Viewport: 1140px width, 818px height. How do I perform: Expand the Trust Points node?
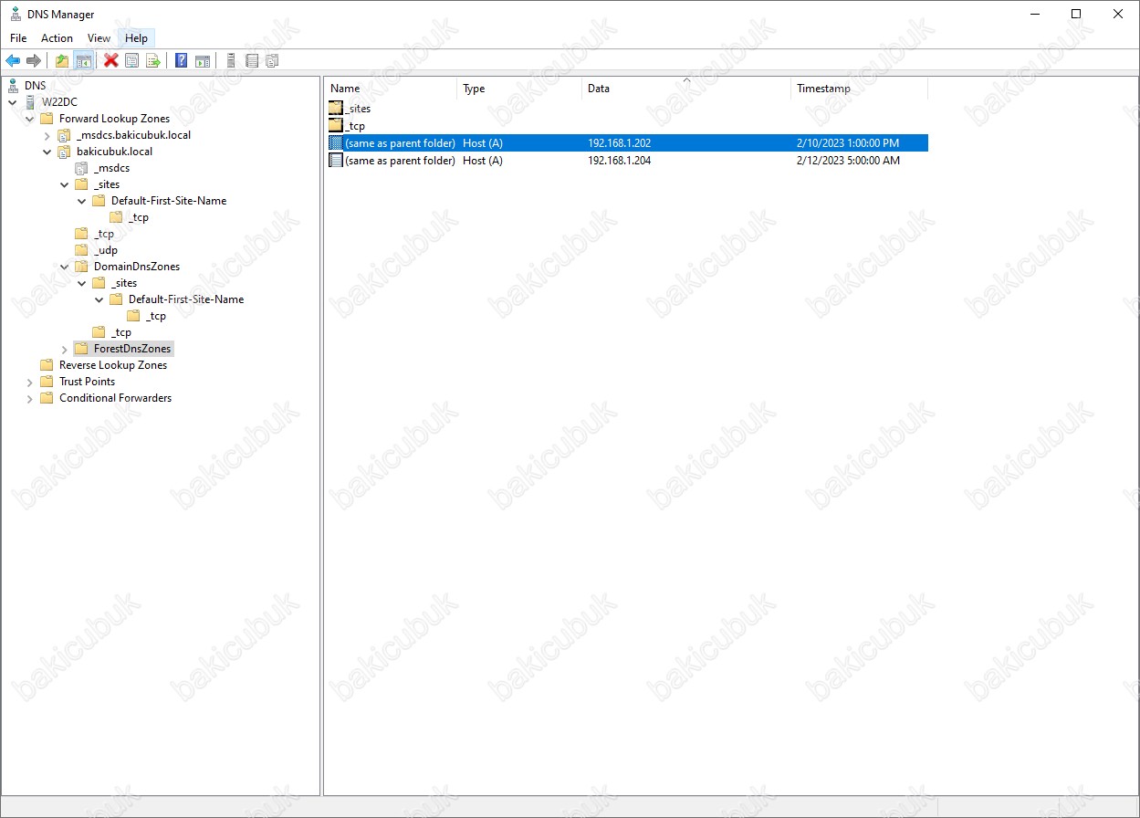pyautogui.click(x=30, y=382)
